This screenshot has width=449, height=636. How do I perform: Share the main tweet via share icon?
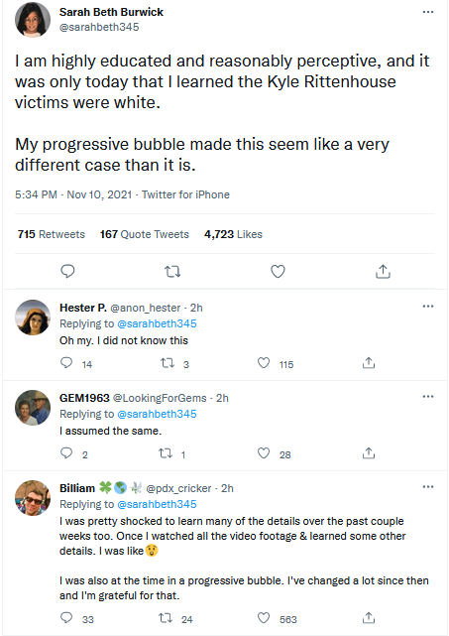click(x=383, y=271)
